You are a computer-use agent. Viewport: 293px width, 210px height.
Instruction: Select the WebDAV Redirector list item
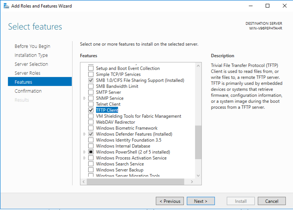(115, 122)
